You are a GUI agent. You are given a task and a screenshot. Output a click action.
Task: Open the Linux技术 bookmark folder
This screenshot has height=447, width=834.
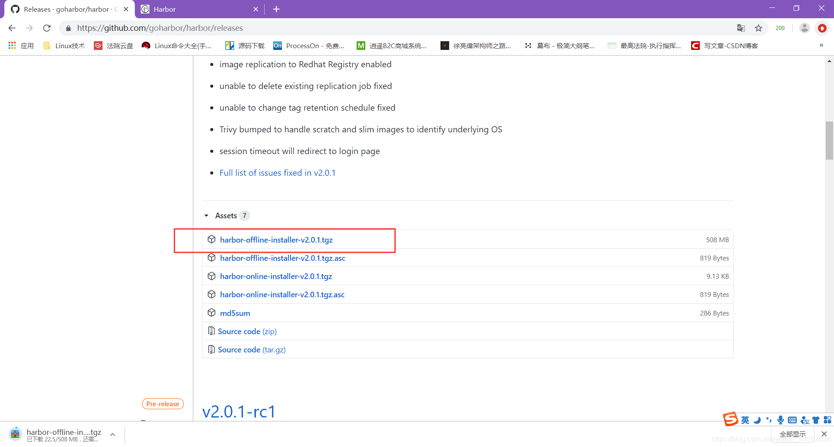pyautogui.click(x=64, y=46)
